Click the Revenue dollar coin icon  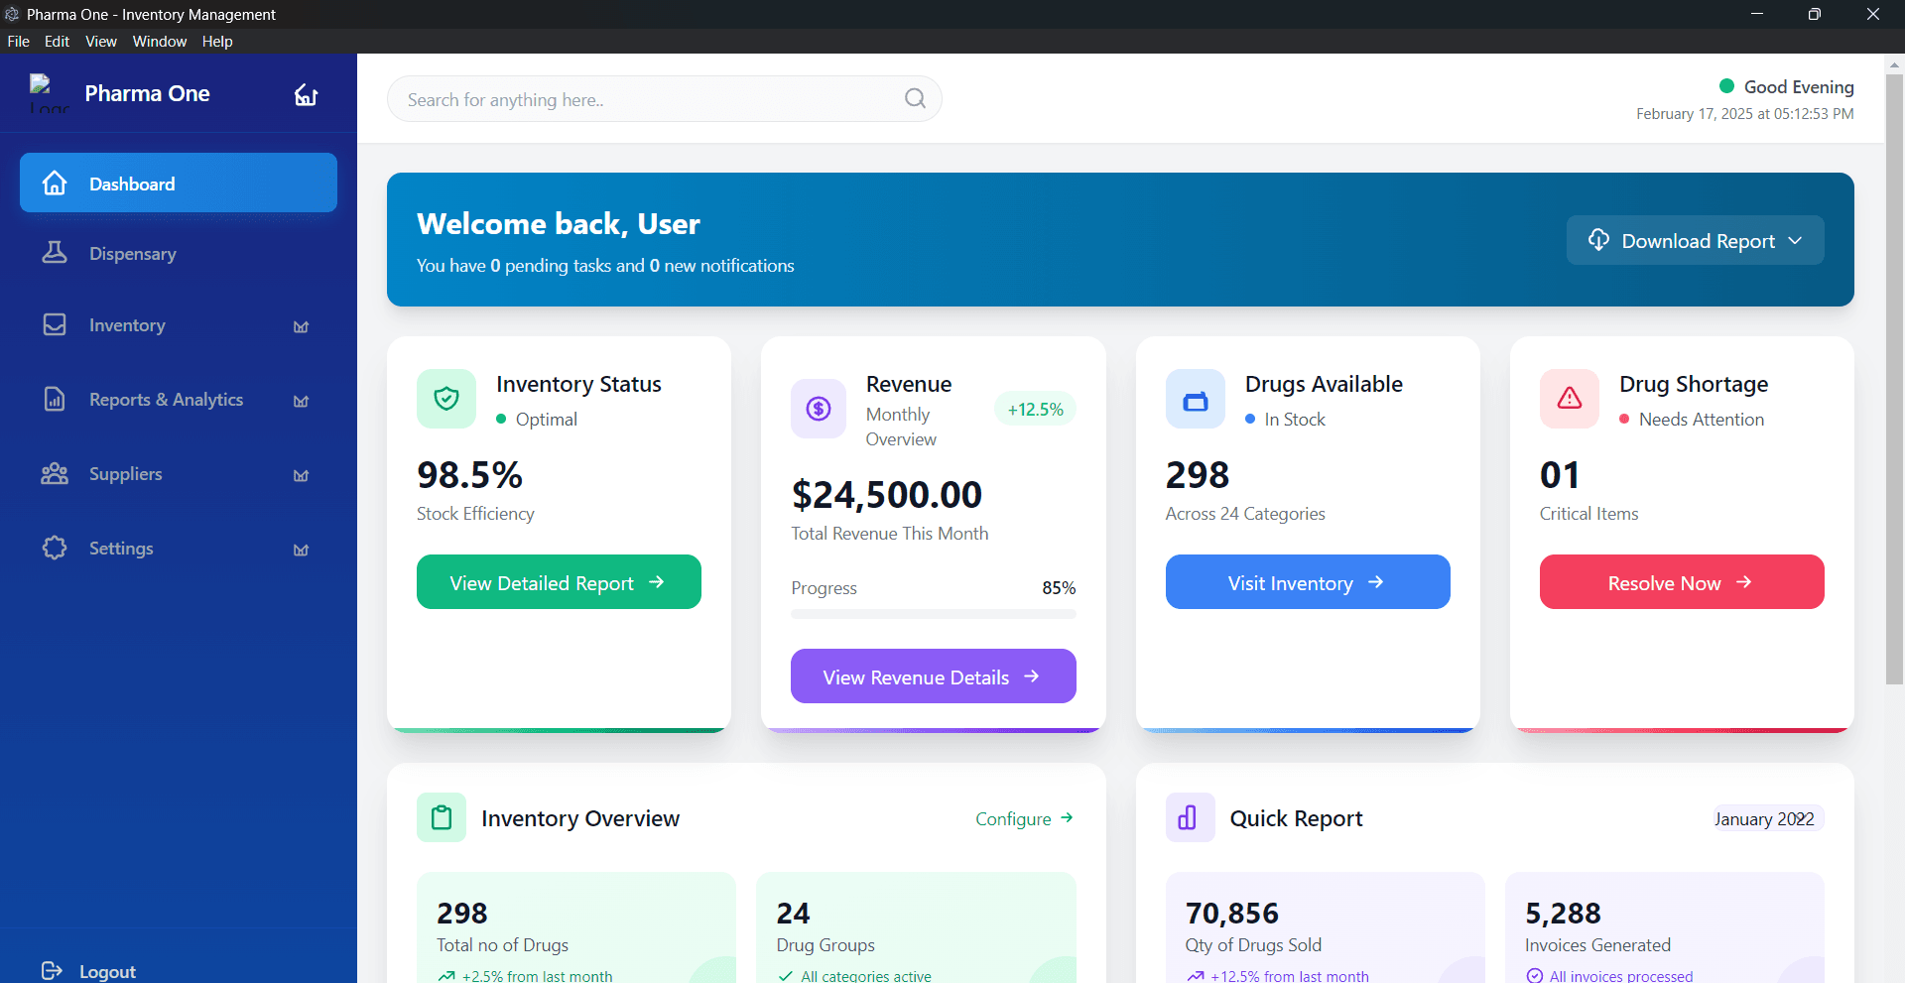tap(819, 409)
